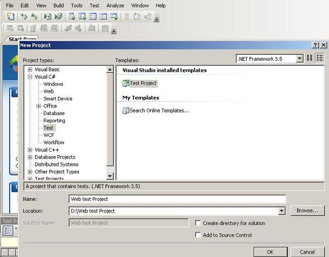Click the Test Project template icon
Viewport: 329px width, 257px height.
tap(126, 83)
